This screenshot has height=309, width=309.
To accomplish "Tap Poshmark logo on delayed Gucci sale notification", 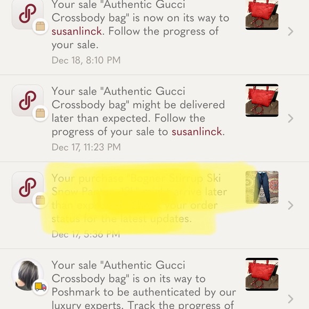I will [x=28, y=100].
